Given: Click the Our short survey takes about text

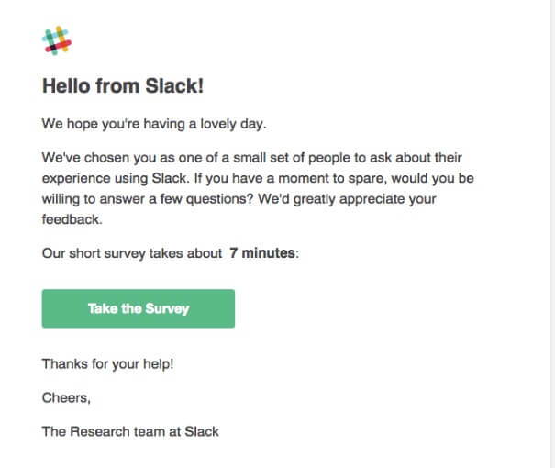Looking at the screenshot, I should tap(132, 253).
